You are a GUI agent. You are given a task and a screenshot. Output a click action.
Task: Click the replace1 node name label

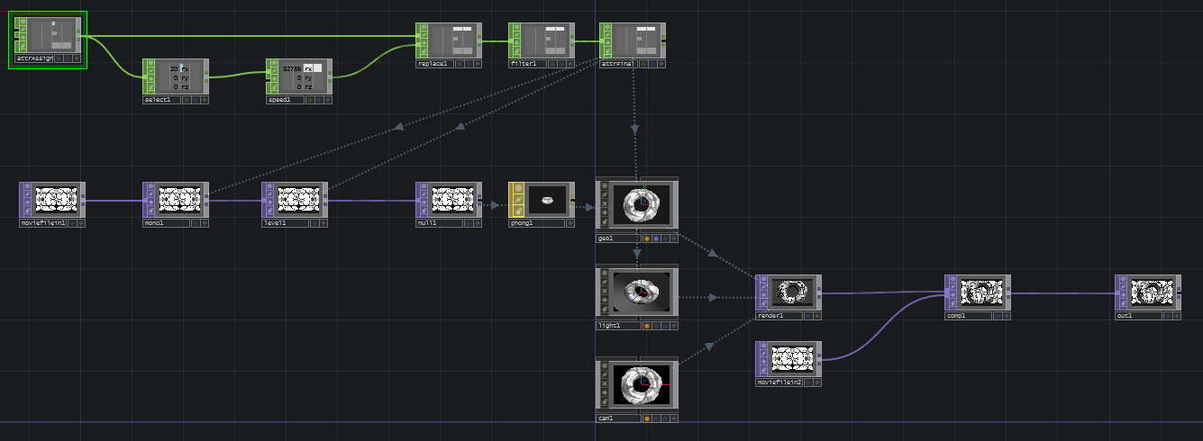click(433, 64)
